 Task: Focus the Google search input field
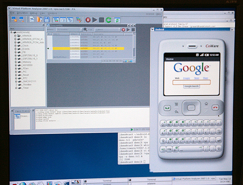(192, 82)
